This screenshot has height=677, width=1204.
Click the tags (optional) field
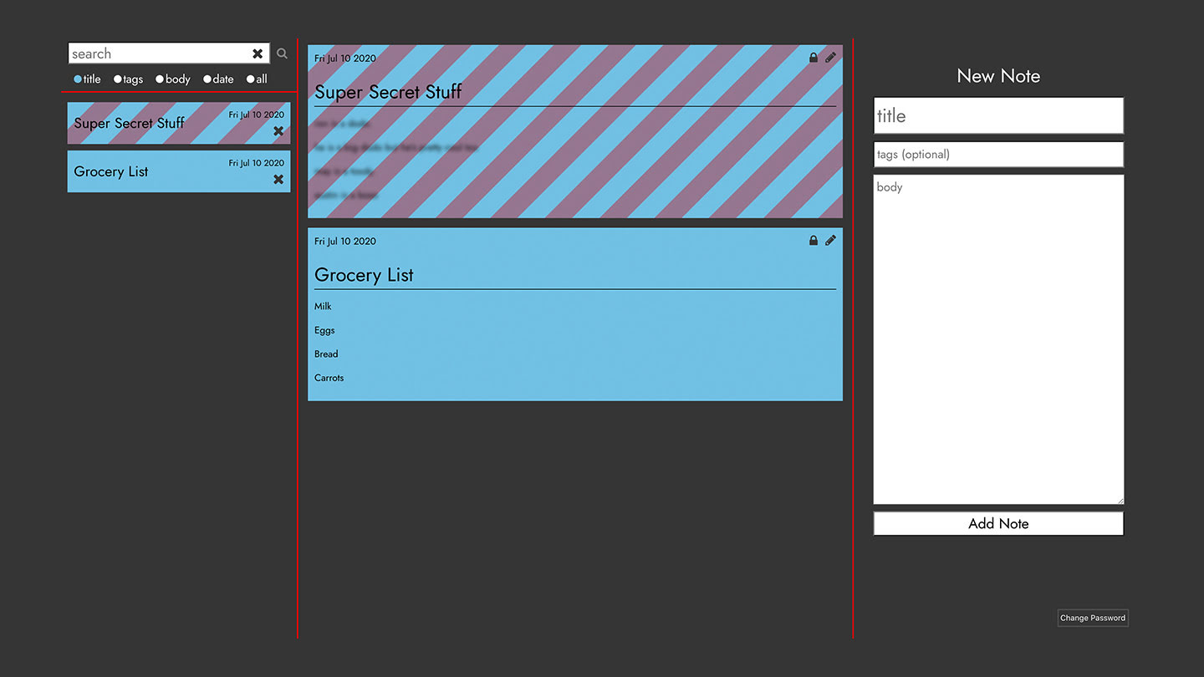(x=998, y=155)
